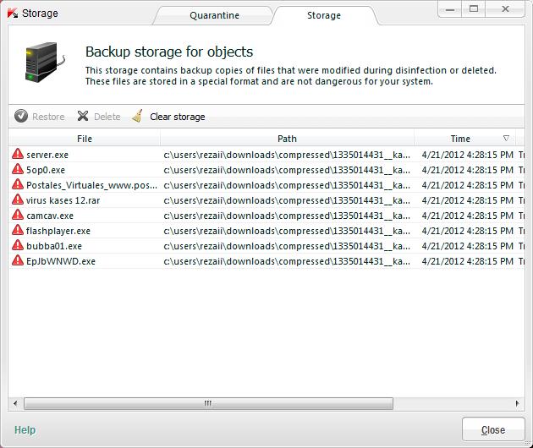Click the time cell of flashplayer.exe row
533x448 pixels.
click(x=467, y=231)
